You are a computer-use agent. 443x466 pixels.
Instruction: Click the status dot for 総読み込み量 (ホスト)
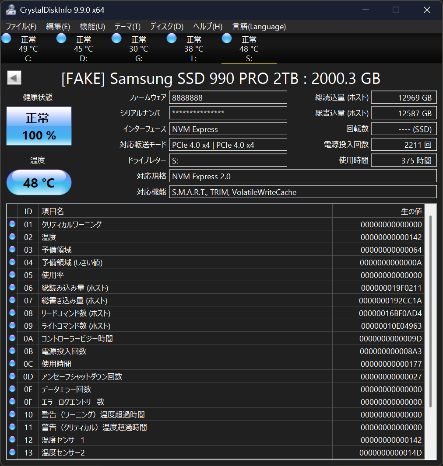[x=12, y=287]
